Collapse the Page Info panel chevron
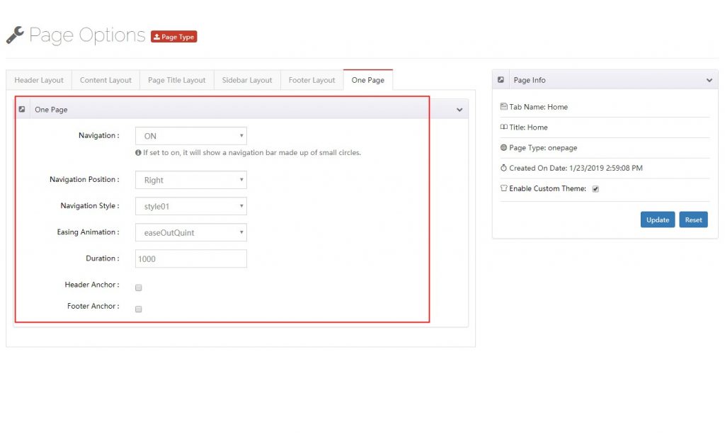 (709, 80)
